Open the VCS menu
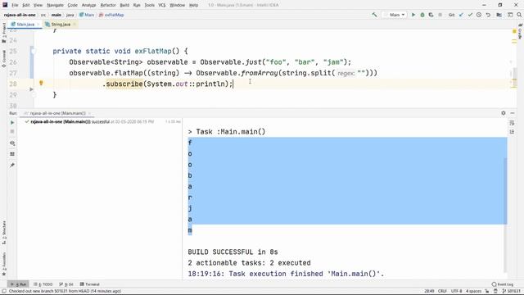The height and width of the screenshot is (295, 524). pos(162,5)
